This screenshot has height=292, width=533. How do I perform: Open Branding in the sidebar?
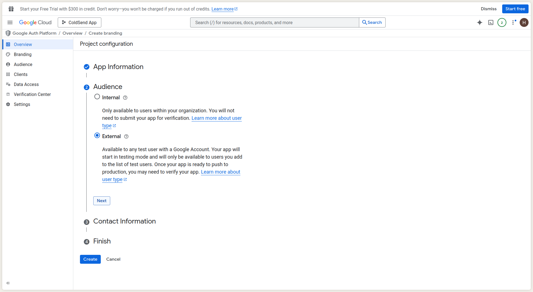click(x=23, y=54)
